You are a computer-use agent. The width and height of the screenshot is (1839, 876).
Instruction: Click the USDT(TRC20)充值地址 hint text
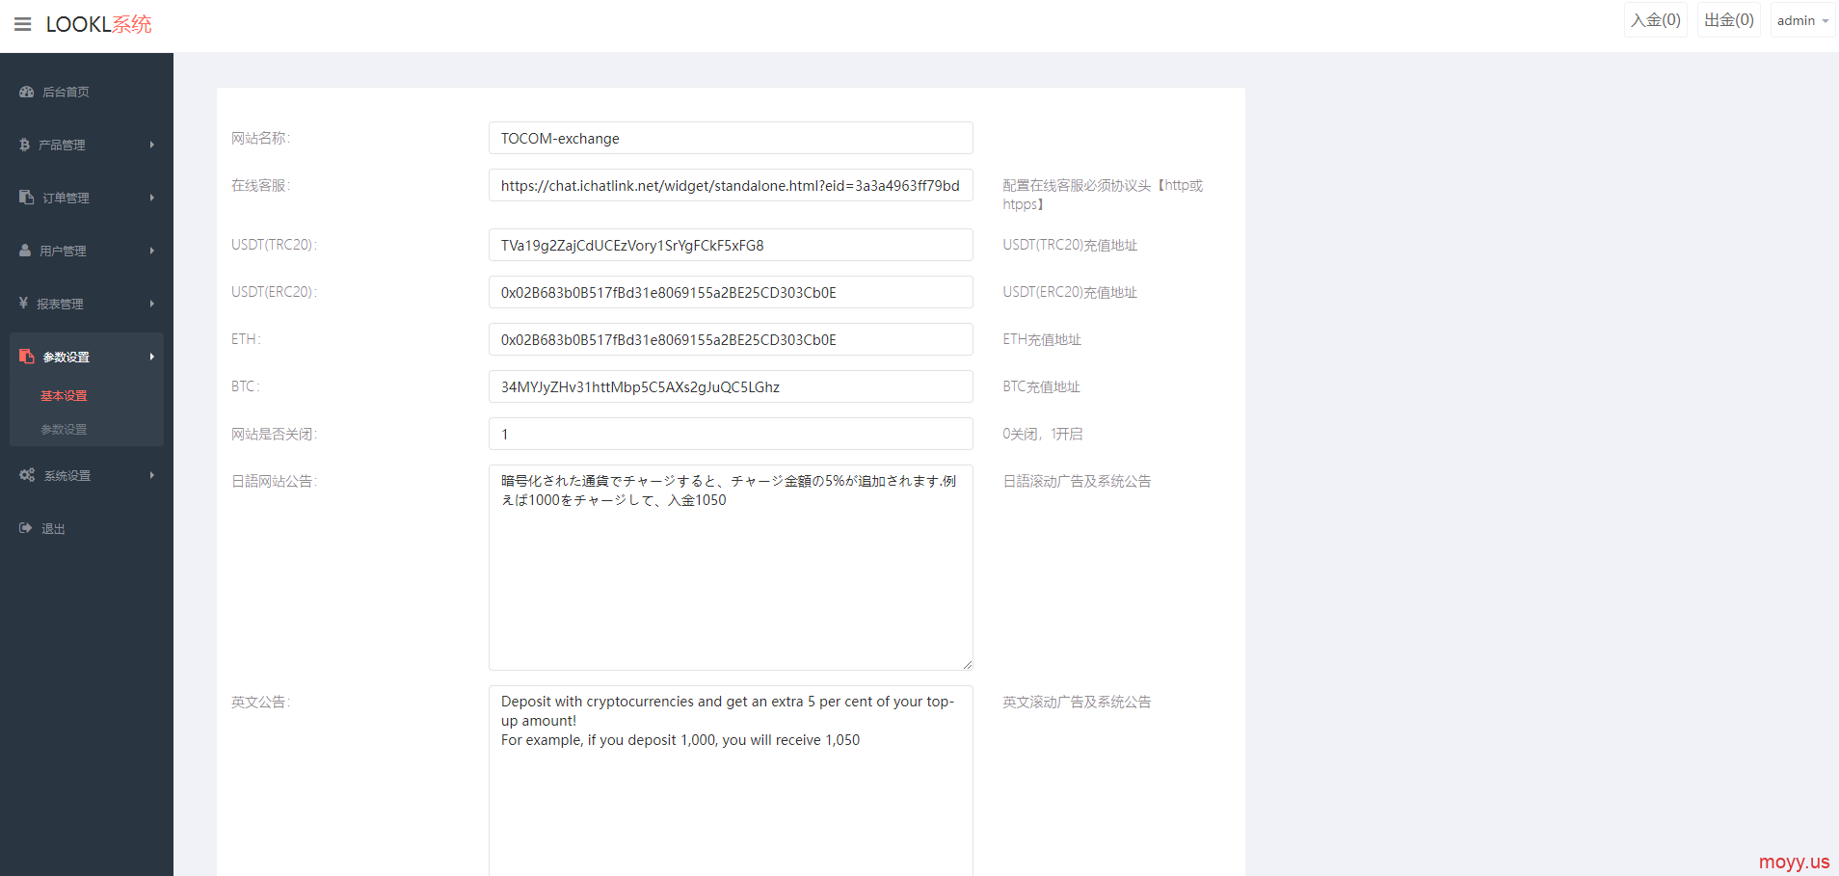(x=1070, y=245)
